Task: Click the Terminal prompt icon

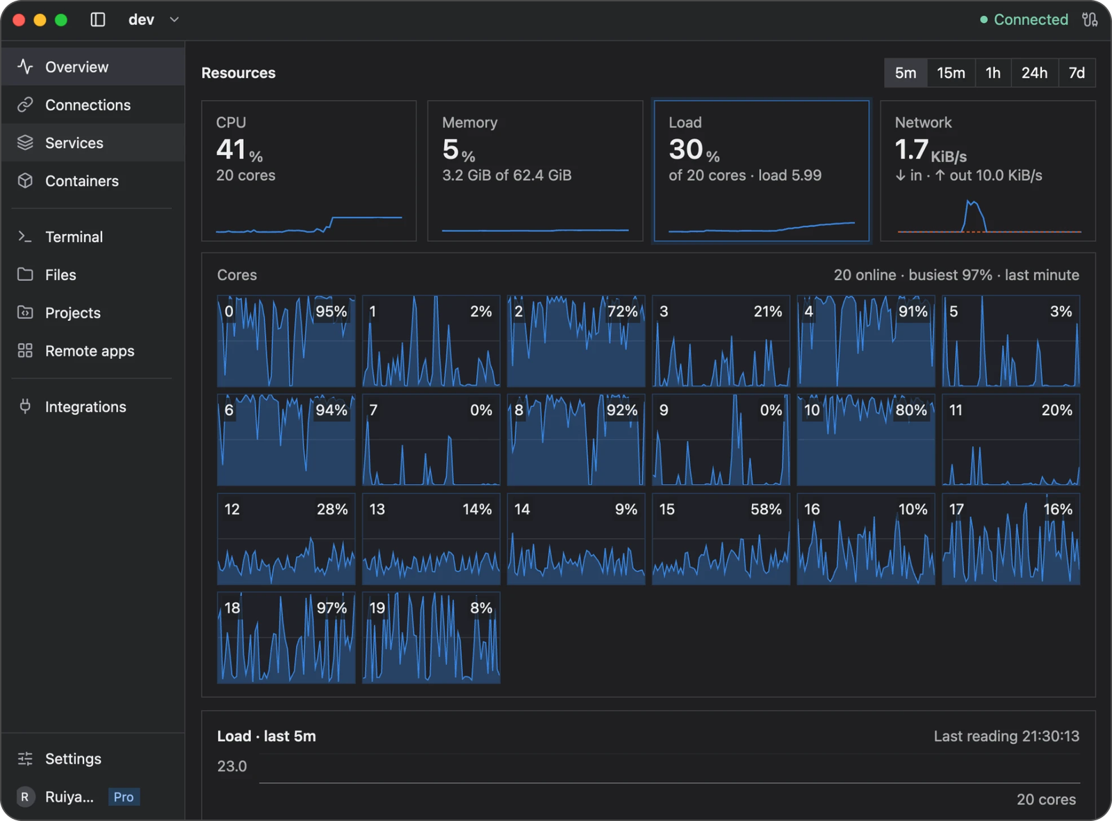Action: [25, 237]
